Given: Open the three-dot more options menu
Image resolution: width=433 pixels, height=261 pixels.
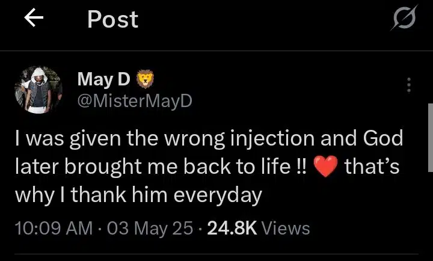Looking at the screenshot, I should point(409,85).
